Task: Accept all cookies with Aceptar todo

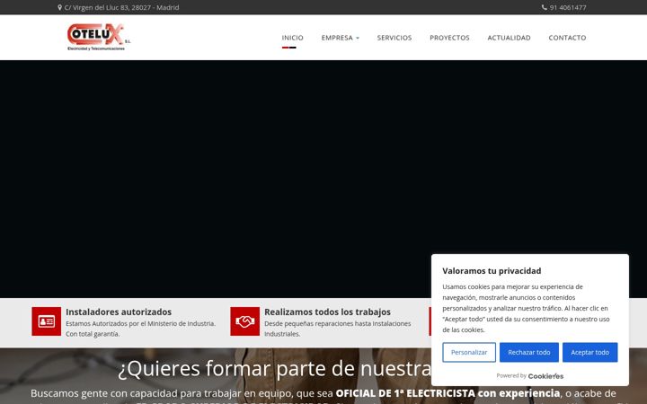Action: point(590,353)
